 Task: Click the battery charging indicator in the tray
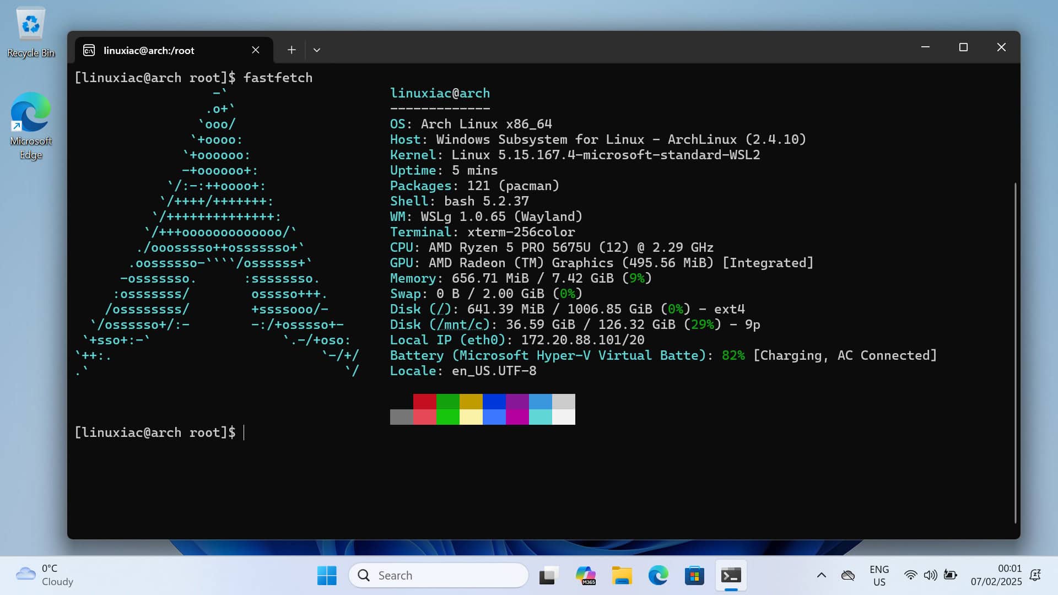coord(951,575)
